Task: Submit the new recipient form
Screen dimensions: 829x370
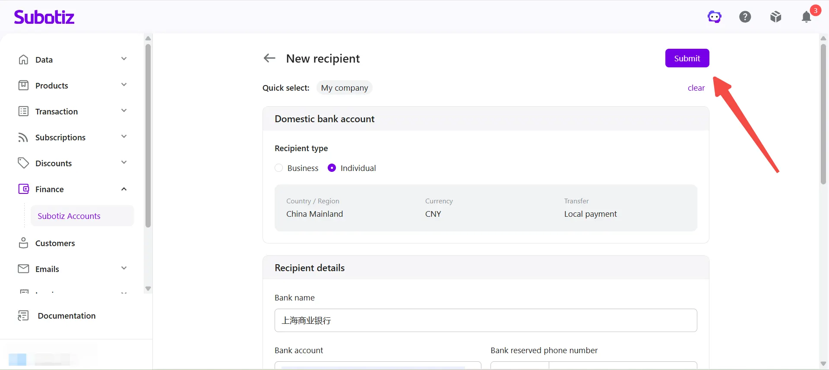Action: coord(687,58)
